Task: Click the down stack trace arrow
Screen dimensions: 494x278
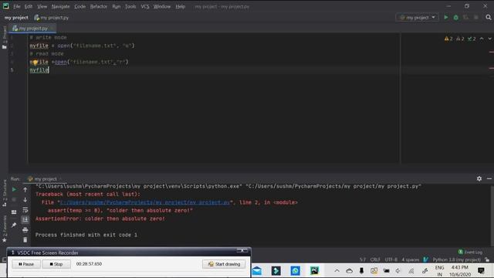Action: 25,200
